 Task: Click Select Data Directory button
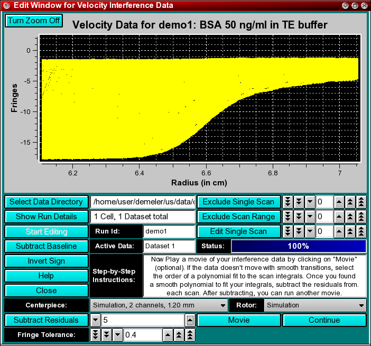(x=47, y=202)
